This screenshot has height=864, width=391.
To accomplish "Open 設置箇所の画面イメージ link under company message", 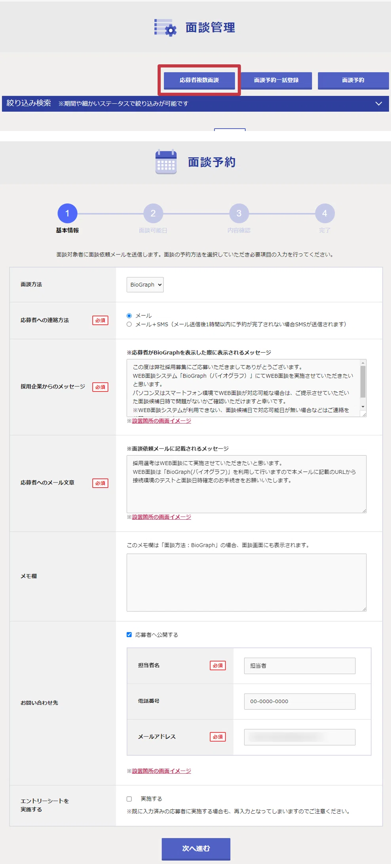I will 161,421.
